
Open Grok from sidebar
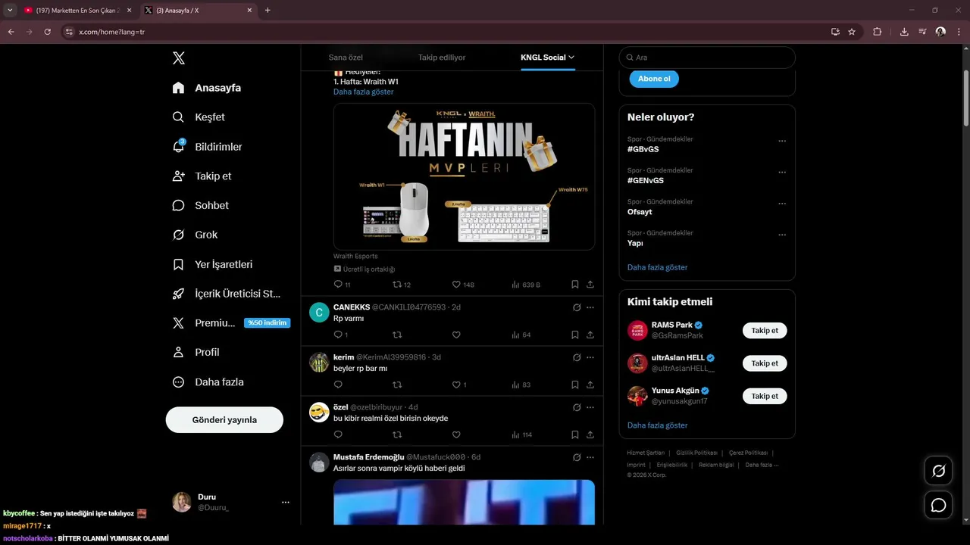point(196,235)
